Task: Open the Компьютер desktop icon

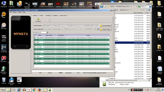Action: click(x=4, y=4)
